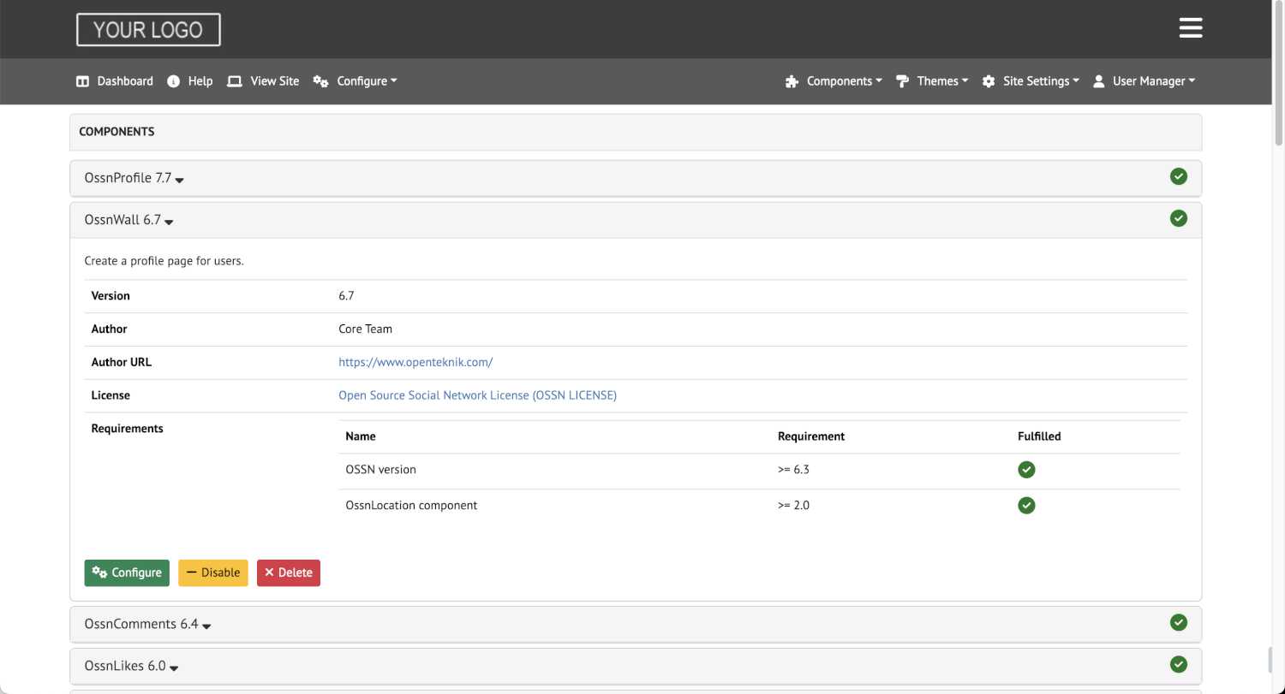Click green checkmark on OssnLikes row
This screenshot has width=1285, height=694.
click(x=1178, y=664)
